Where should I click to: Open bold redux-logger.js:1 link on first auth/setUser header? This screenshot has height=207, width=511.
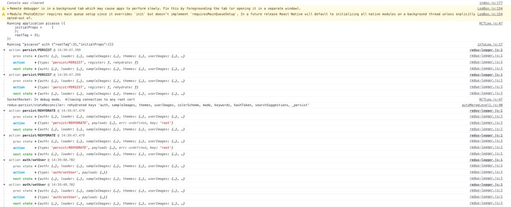pyautogui.click(x=486, y=160)
